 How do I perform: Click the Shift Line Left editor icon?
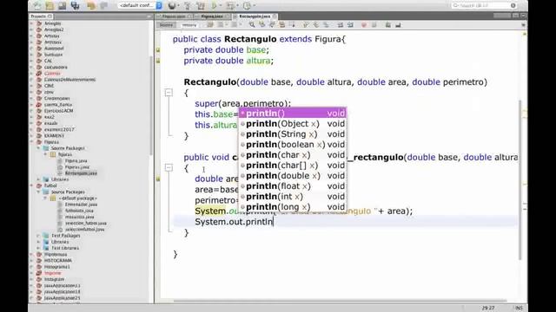[x=340, y=25]
